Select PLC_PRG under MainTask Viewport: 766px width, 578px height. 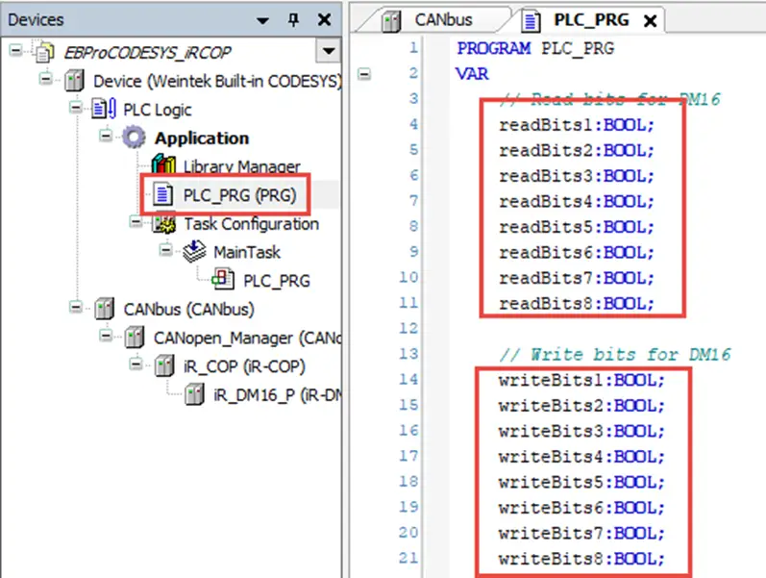point(277,281)
